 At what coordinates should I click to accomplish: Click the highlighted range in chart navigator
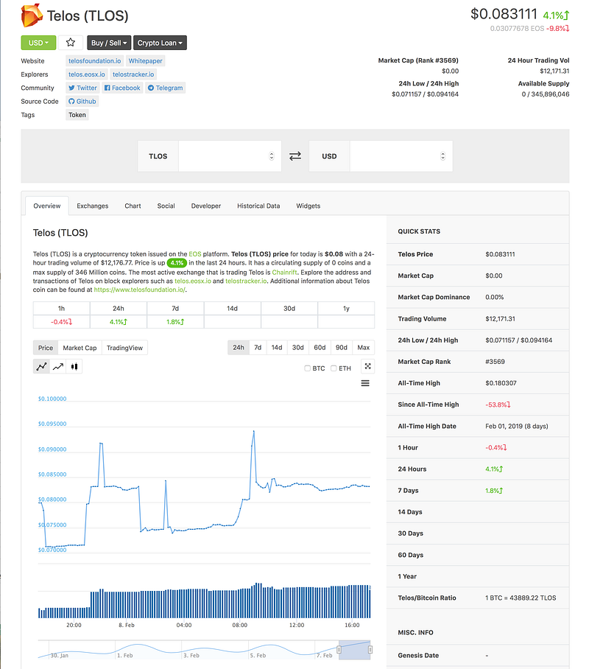pyautogui.click(x=354, y=650)
